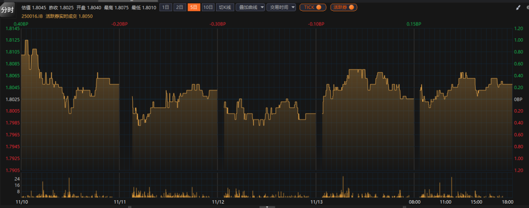
Task: Open the 叠加曲线 dropdown
Action: tap(250, 7)
